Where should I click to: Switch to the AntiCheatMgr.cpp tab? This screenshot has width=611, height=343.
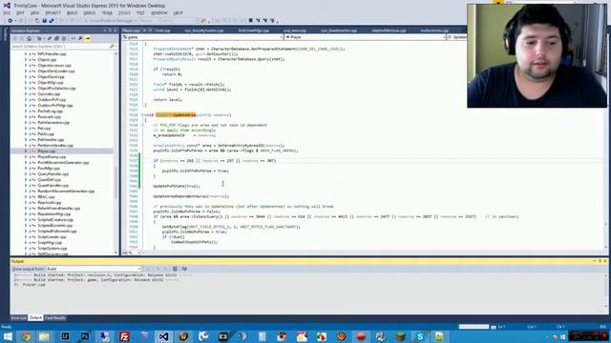tap(253, 30)
